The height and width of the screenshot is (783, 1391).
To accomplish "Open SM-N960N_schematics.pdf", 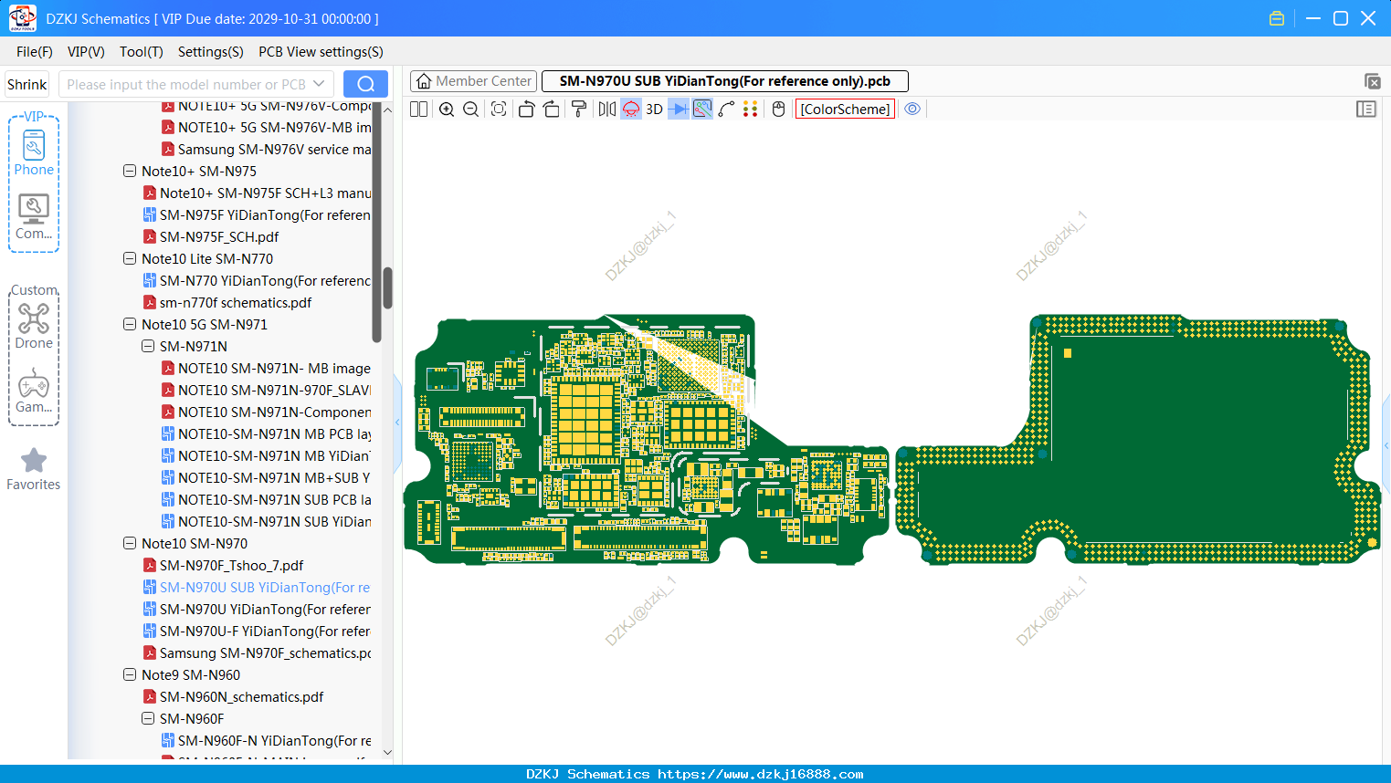I will (x=241, y=696).
